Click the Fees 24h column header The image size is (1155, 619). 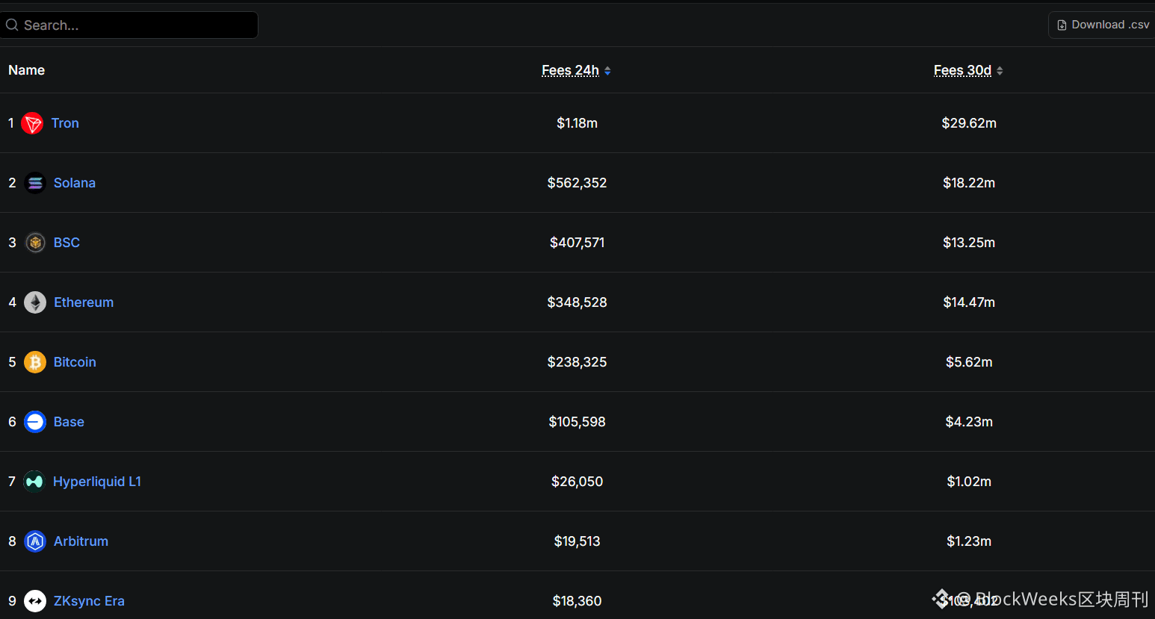coord(571,70)
